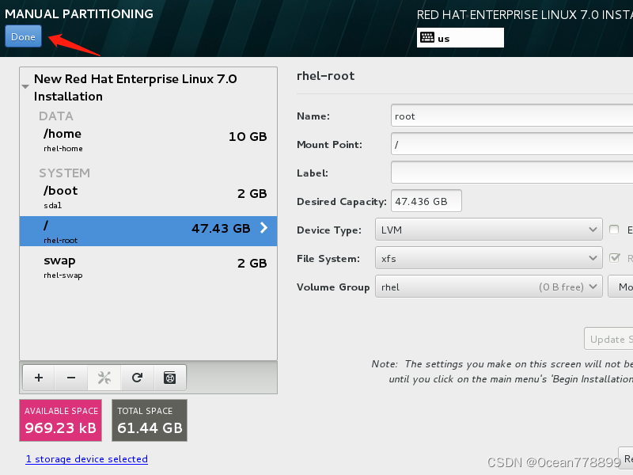Click the 47.43 GB size of root partition
Viewport: 633px width, 475px height.
tap(221, 229)
